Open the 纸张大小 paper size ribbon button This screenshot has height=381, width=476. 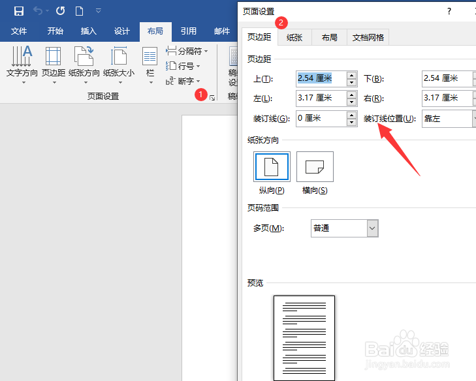119,65
